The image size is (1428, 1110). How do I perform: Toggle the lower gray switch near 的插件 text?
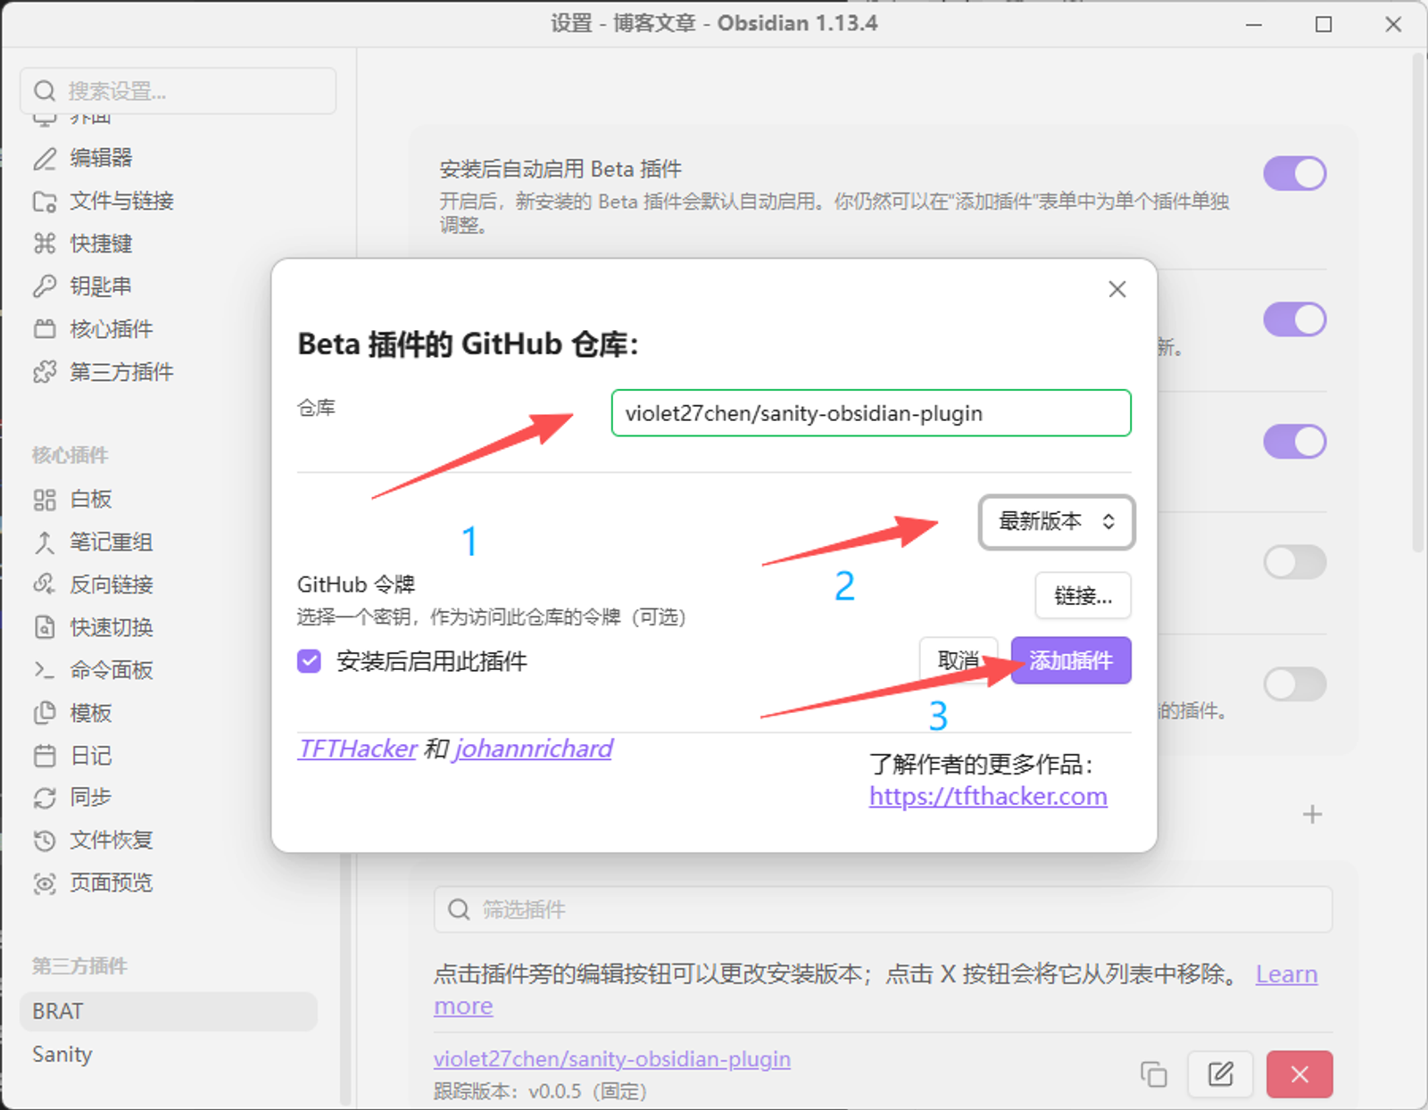coord(1295,684)
